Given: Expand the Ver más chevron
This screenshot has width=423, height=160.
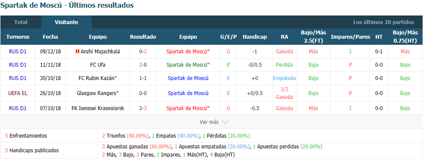Looking at the screenshot, I should 225,122.
